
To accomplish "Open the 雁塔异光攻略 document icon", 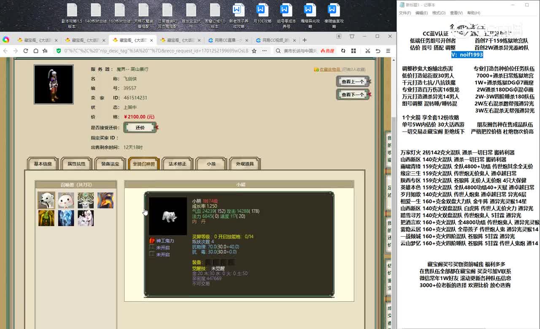I will point(310,16).
